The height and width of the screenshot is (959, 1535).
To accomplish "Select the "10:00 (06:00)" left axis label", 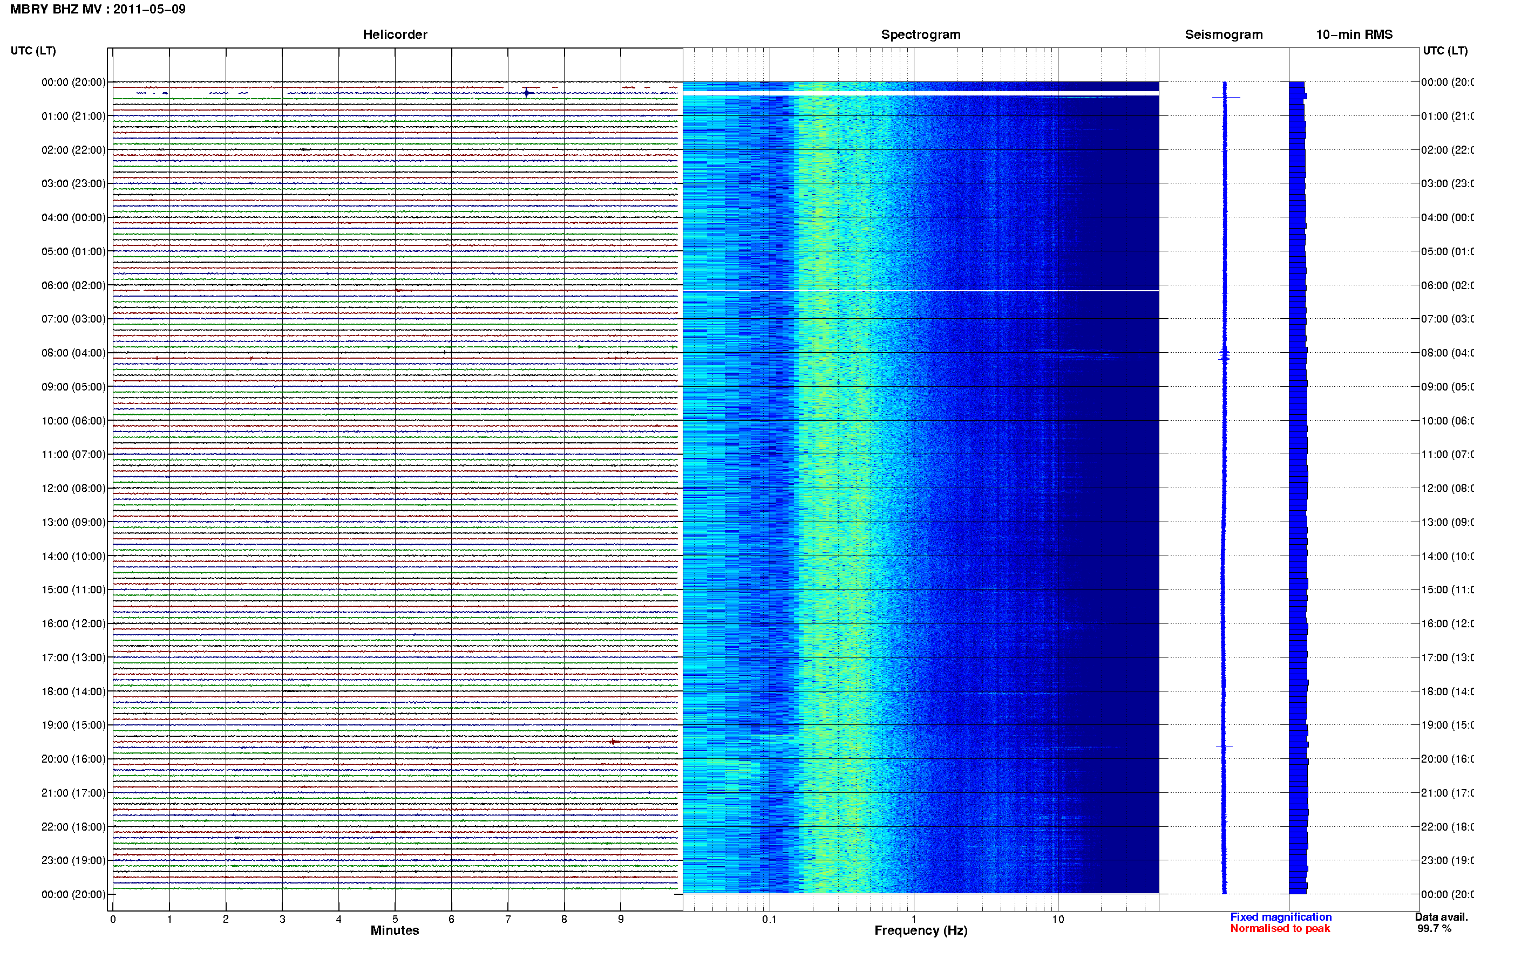I will (73, 421).
